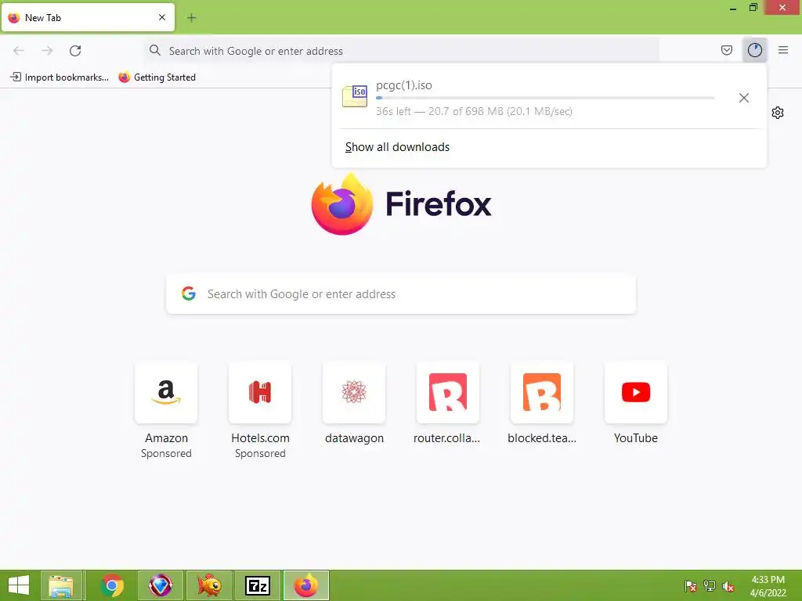The width and height of the screenshot is (802, 601).
Task: Click the Firefox taskbar icon
Action: tap(306, 585)
